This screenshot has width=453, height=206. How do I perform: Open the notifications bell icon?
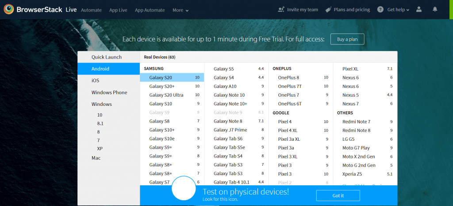[435, 9]
